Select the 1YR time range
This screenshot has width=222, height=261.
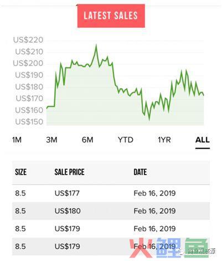point(164,140)
